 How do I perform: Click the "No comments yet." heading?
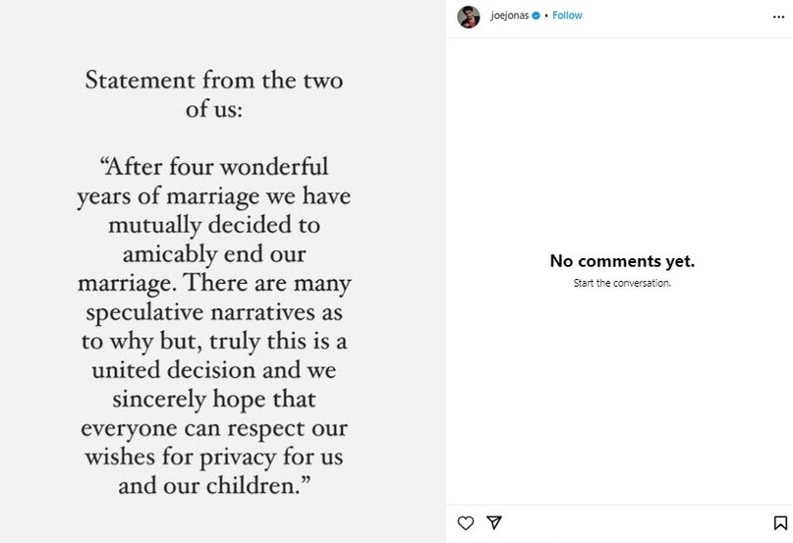click(x=622, y=261)
